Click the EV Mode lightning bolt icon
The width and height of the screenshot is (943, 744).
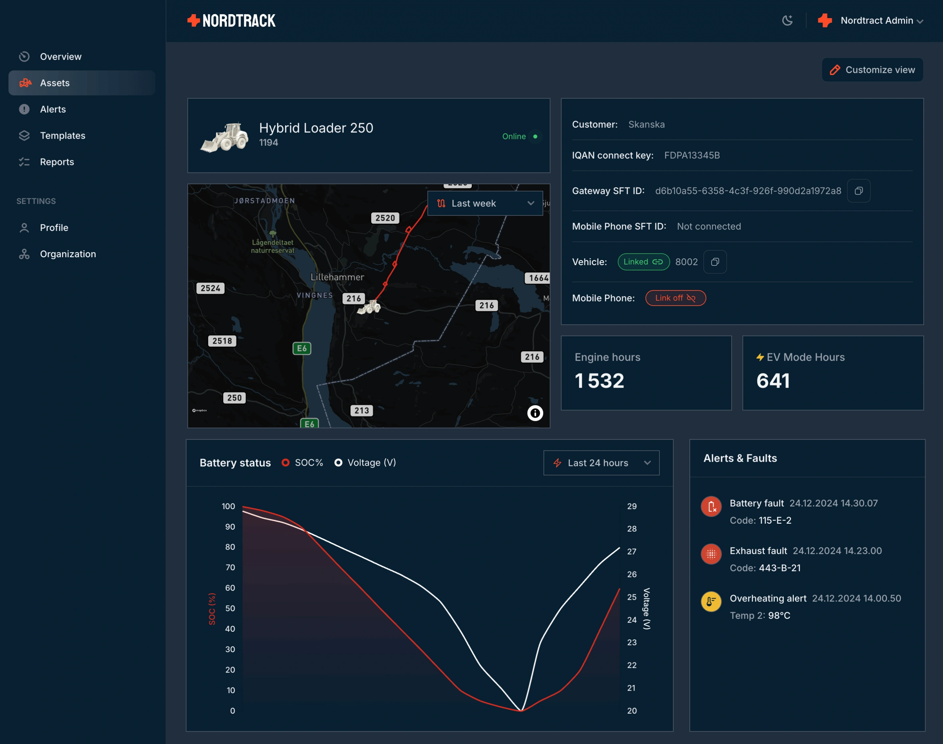[x=760, y=357]
